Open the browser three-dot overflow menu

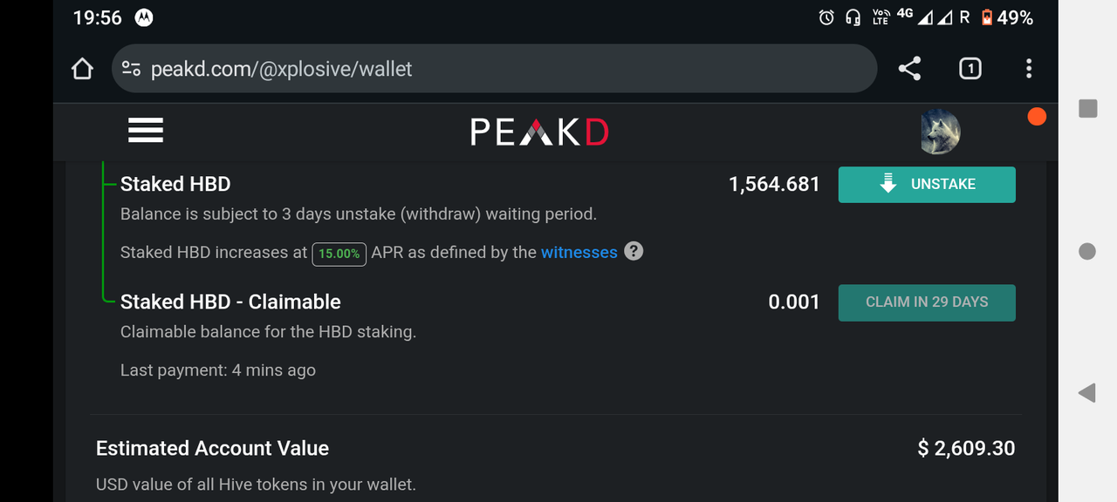pyautogui.click(x=1029, y=69)
